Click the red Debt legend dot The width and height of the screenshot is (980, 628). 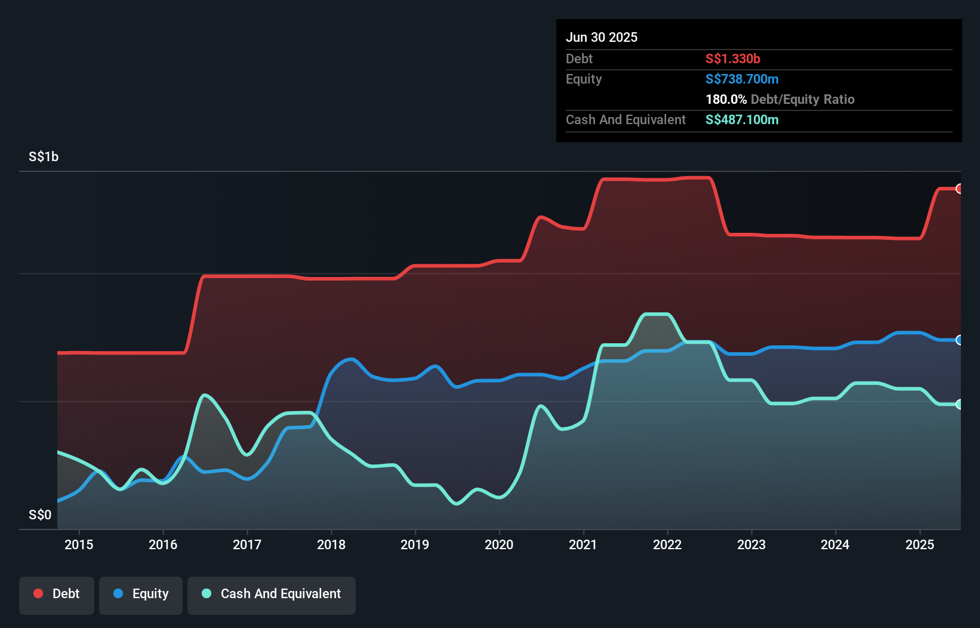pos(38,593)
